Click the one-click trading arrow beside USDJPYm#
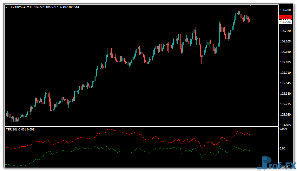 coord(7,7)
